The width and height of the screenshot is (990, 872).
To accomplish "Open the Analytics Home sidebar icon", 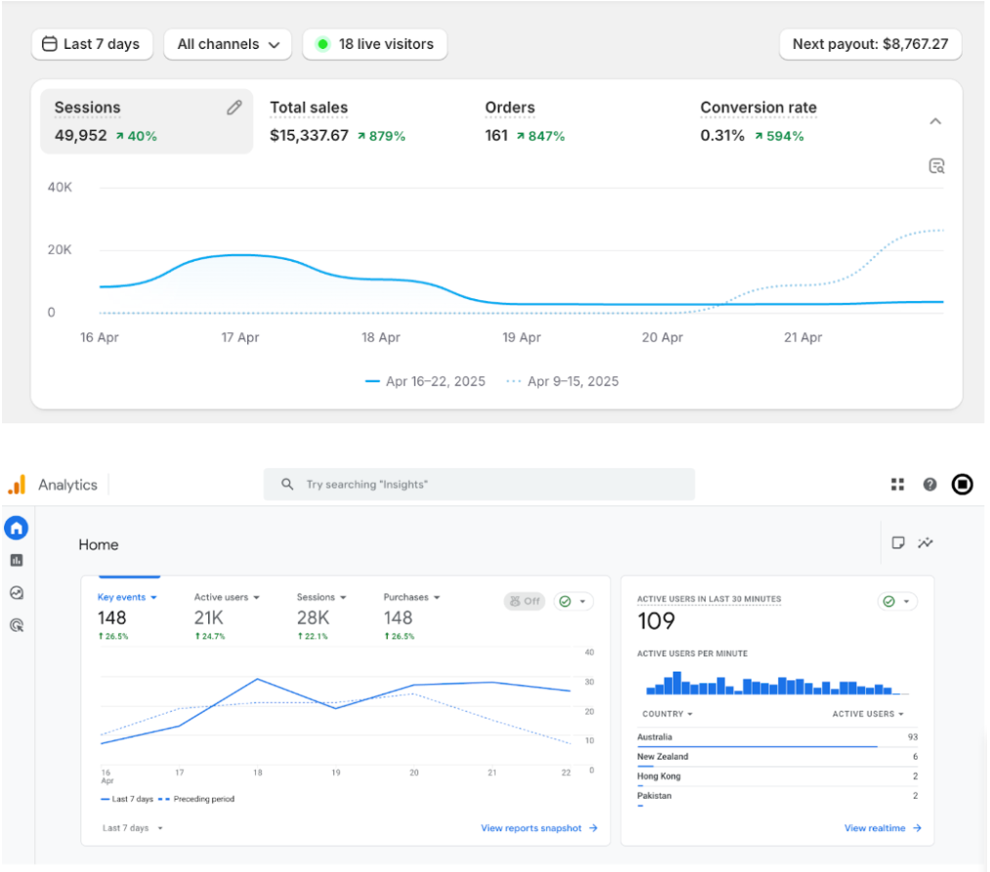I will tap(16, 528).
